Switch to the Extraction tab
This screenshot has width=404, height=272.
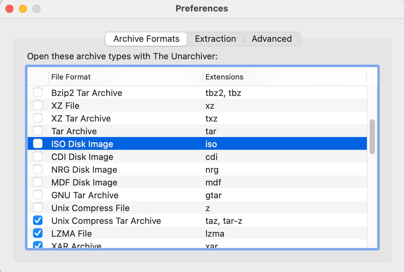click(x=215, y=39)
